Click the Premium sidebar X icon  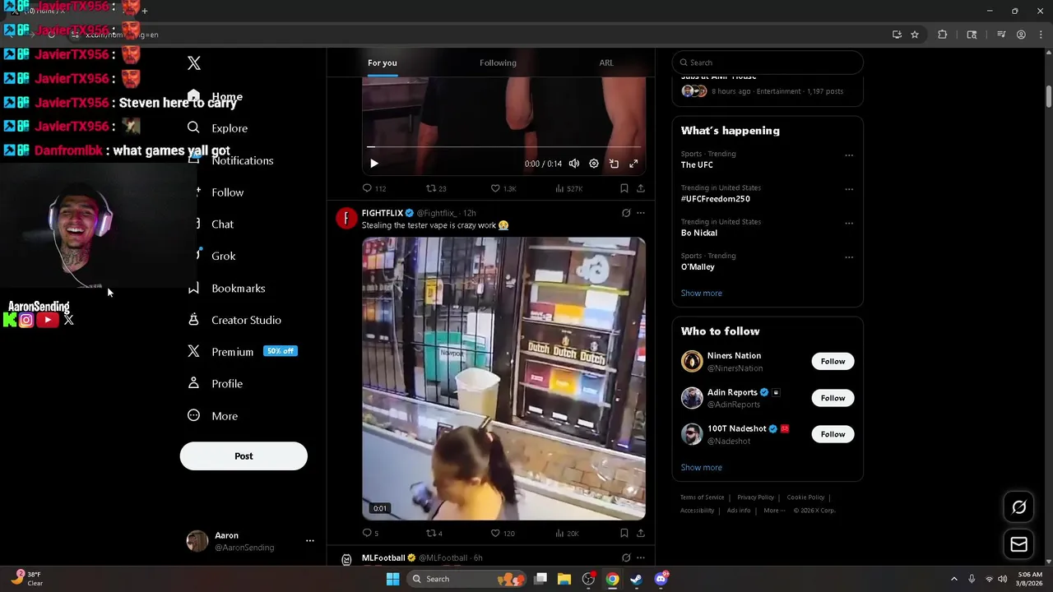[193, 351]
